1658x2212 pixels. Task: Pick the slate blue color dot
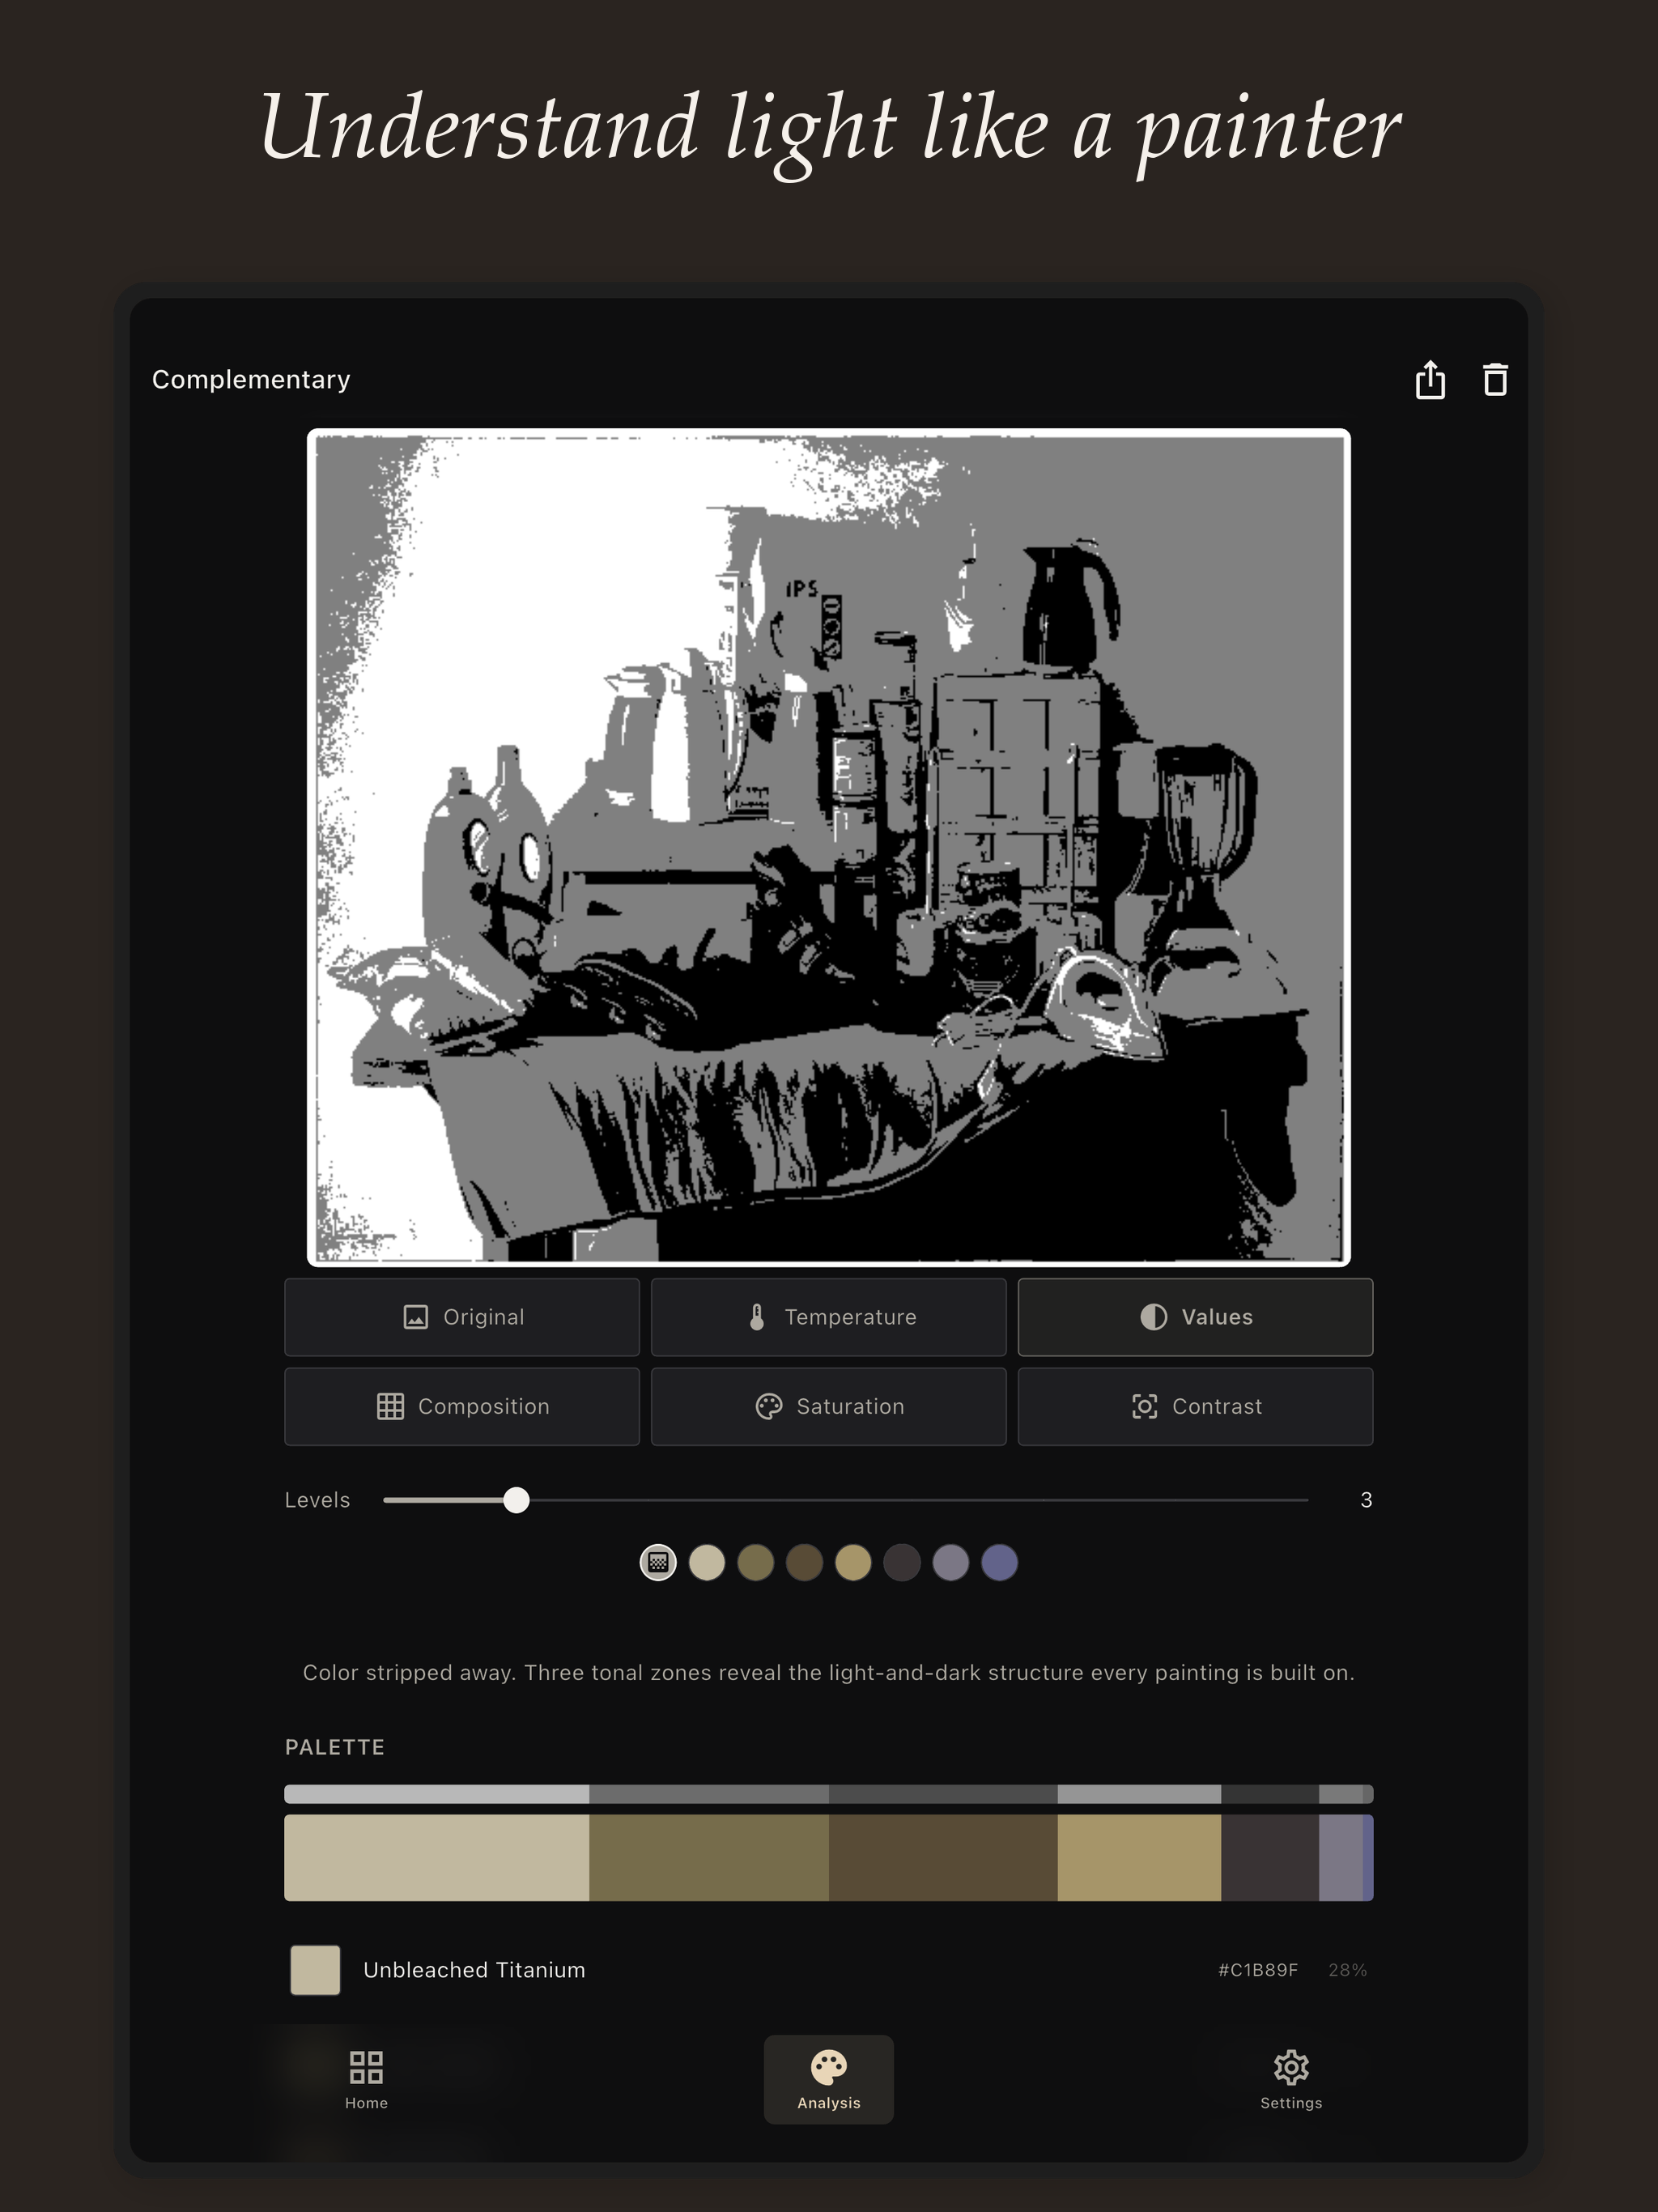point(1000,1562)
